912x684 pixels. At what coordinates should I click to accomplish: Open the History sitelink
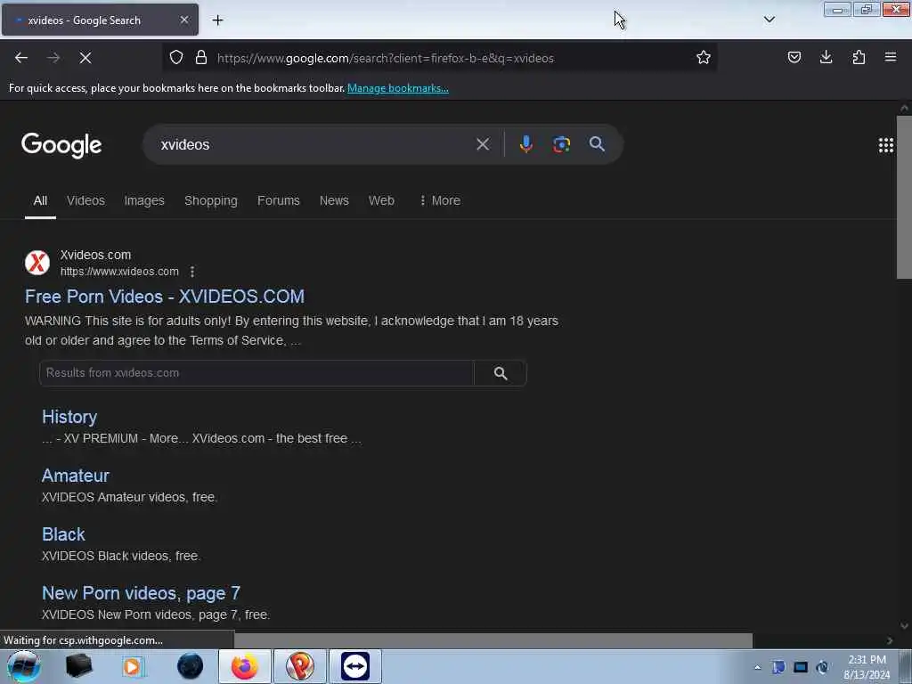[69, 417]
